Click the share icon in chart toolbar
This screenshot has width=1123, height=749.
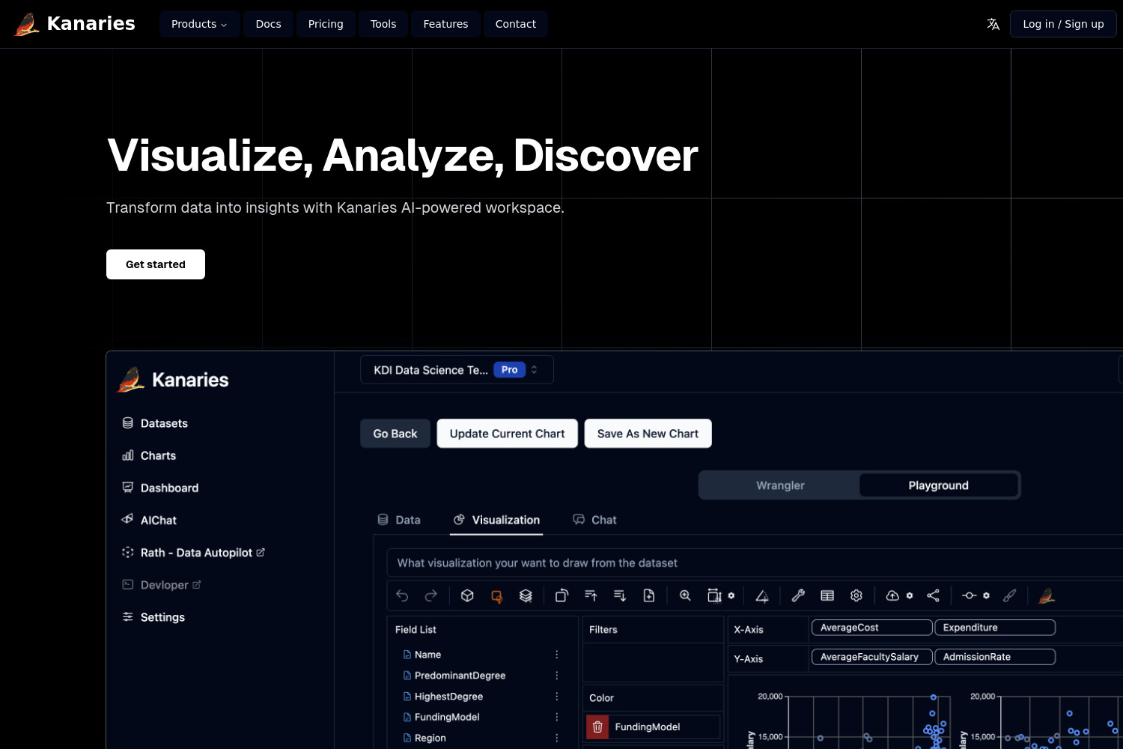point(933,595)
